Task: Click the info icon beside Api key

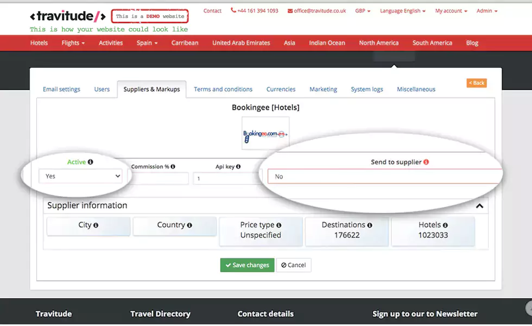Action: pos(238,167)
